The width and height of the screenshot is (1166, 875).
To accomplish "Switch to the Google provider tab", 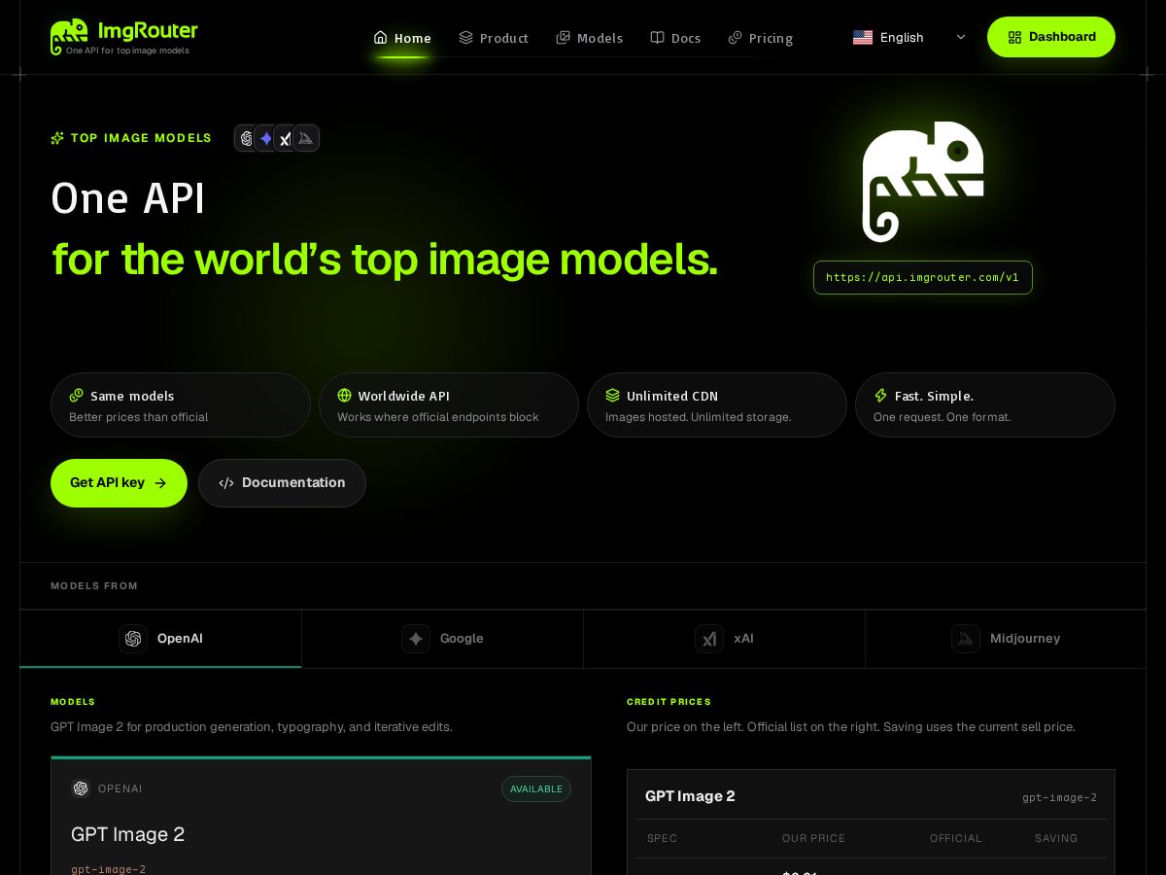I will point(442,639).
